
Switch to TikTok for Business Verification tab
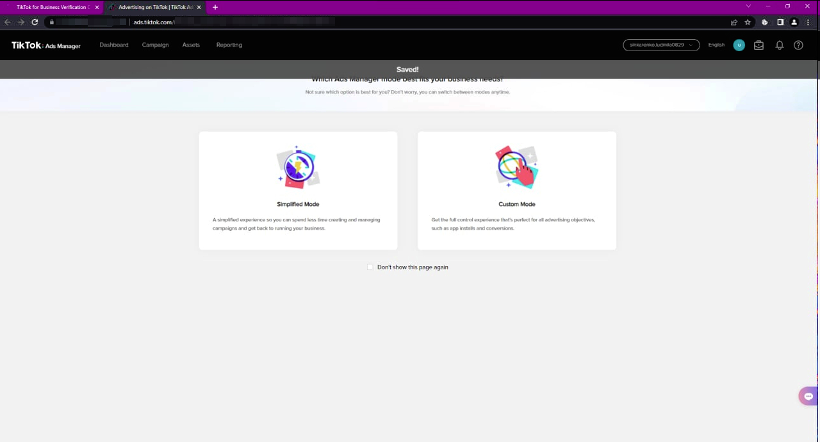point(51,7)
